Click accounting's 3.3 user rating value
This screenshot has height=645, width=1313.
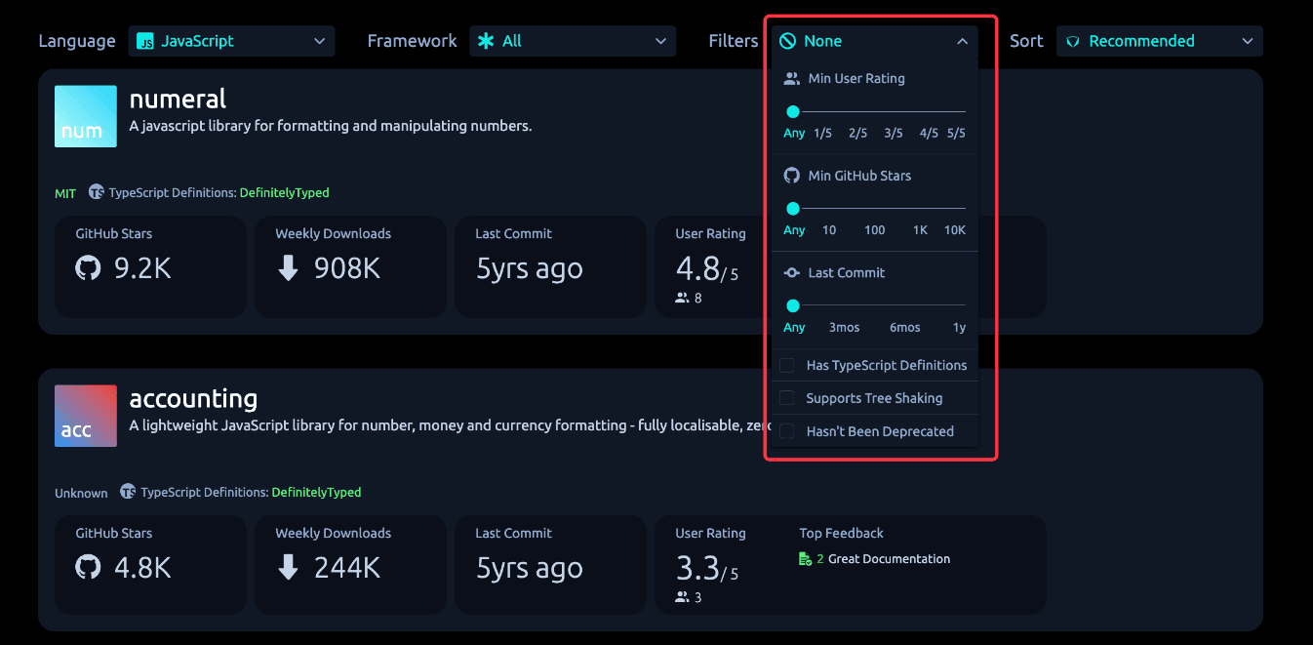(x=698, y=568)
